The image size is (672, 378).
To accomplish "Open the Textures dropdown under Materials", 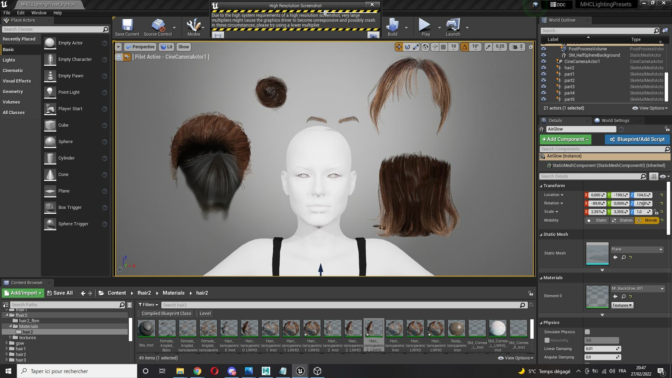I will point(622,305).
